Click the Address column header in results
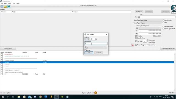 (x=4, y=12)
